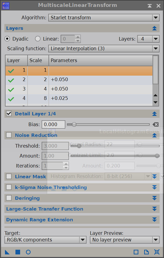Collapse the Noise Reduction section
The height and width of the screenshot is (258, 164).
(x=154, y=135)
